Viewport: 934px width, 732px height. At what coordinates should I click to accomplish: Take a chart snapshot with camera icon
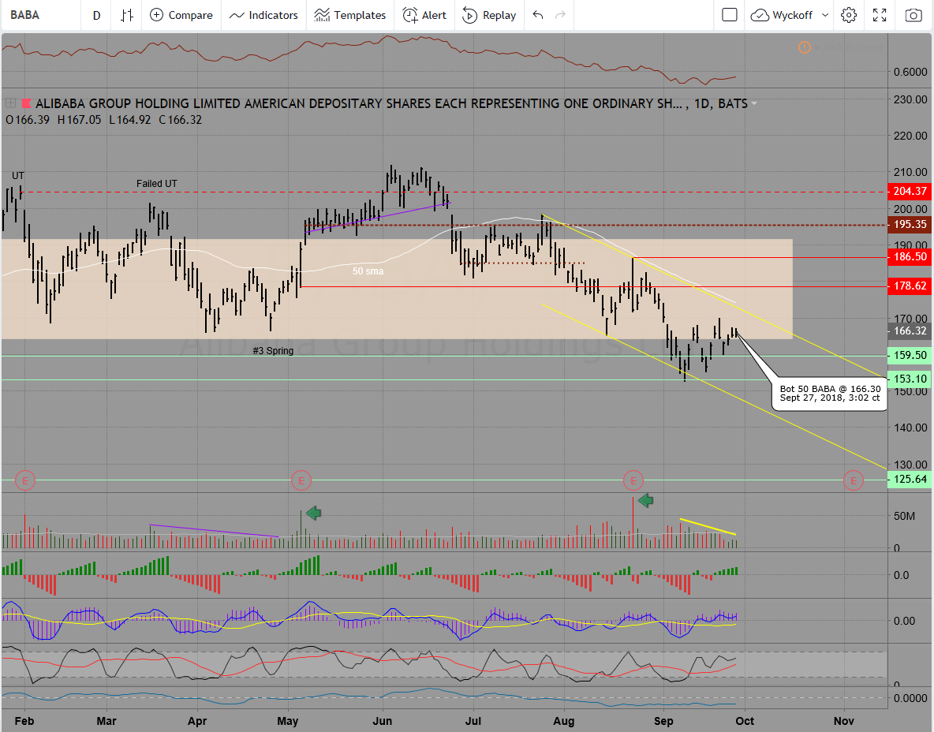pyautogui.click(x=913, y=15)
